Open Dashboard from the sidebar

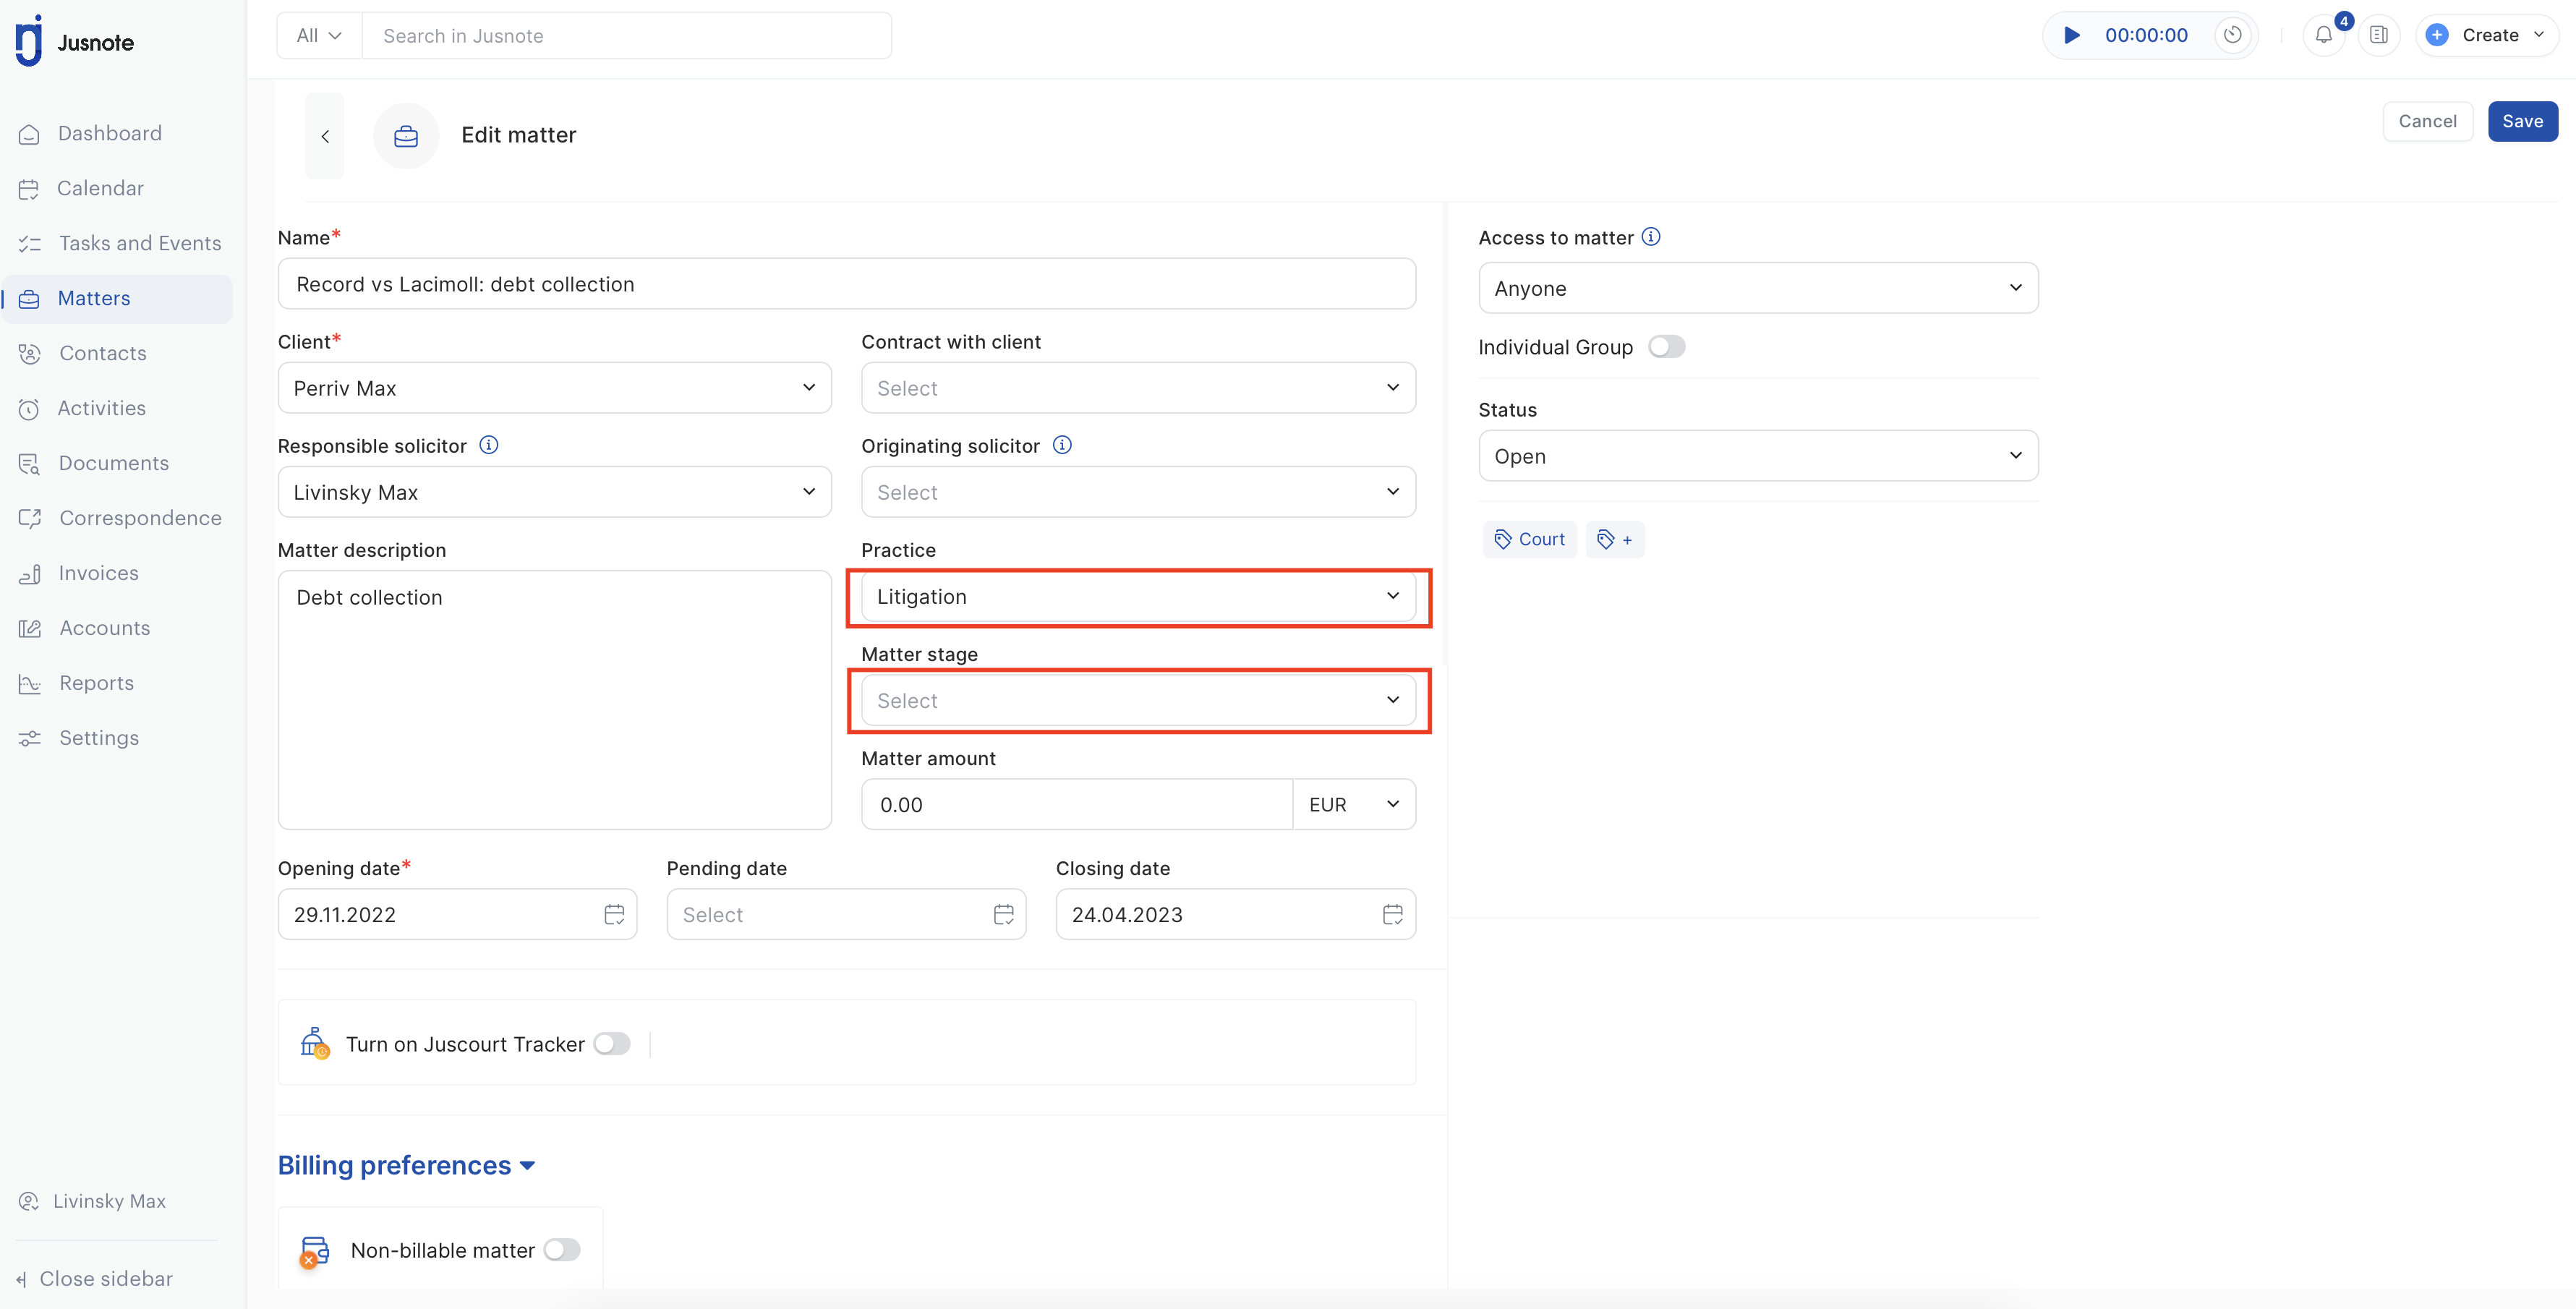pos(110,134)
